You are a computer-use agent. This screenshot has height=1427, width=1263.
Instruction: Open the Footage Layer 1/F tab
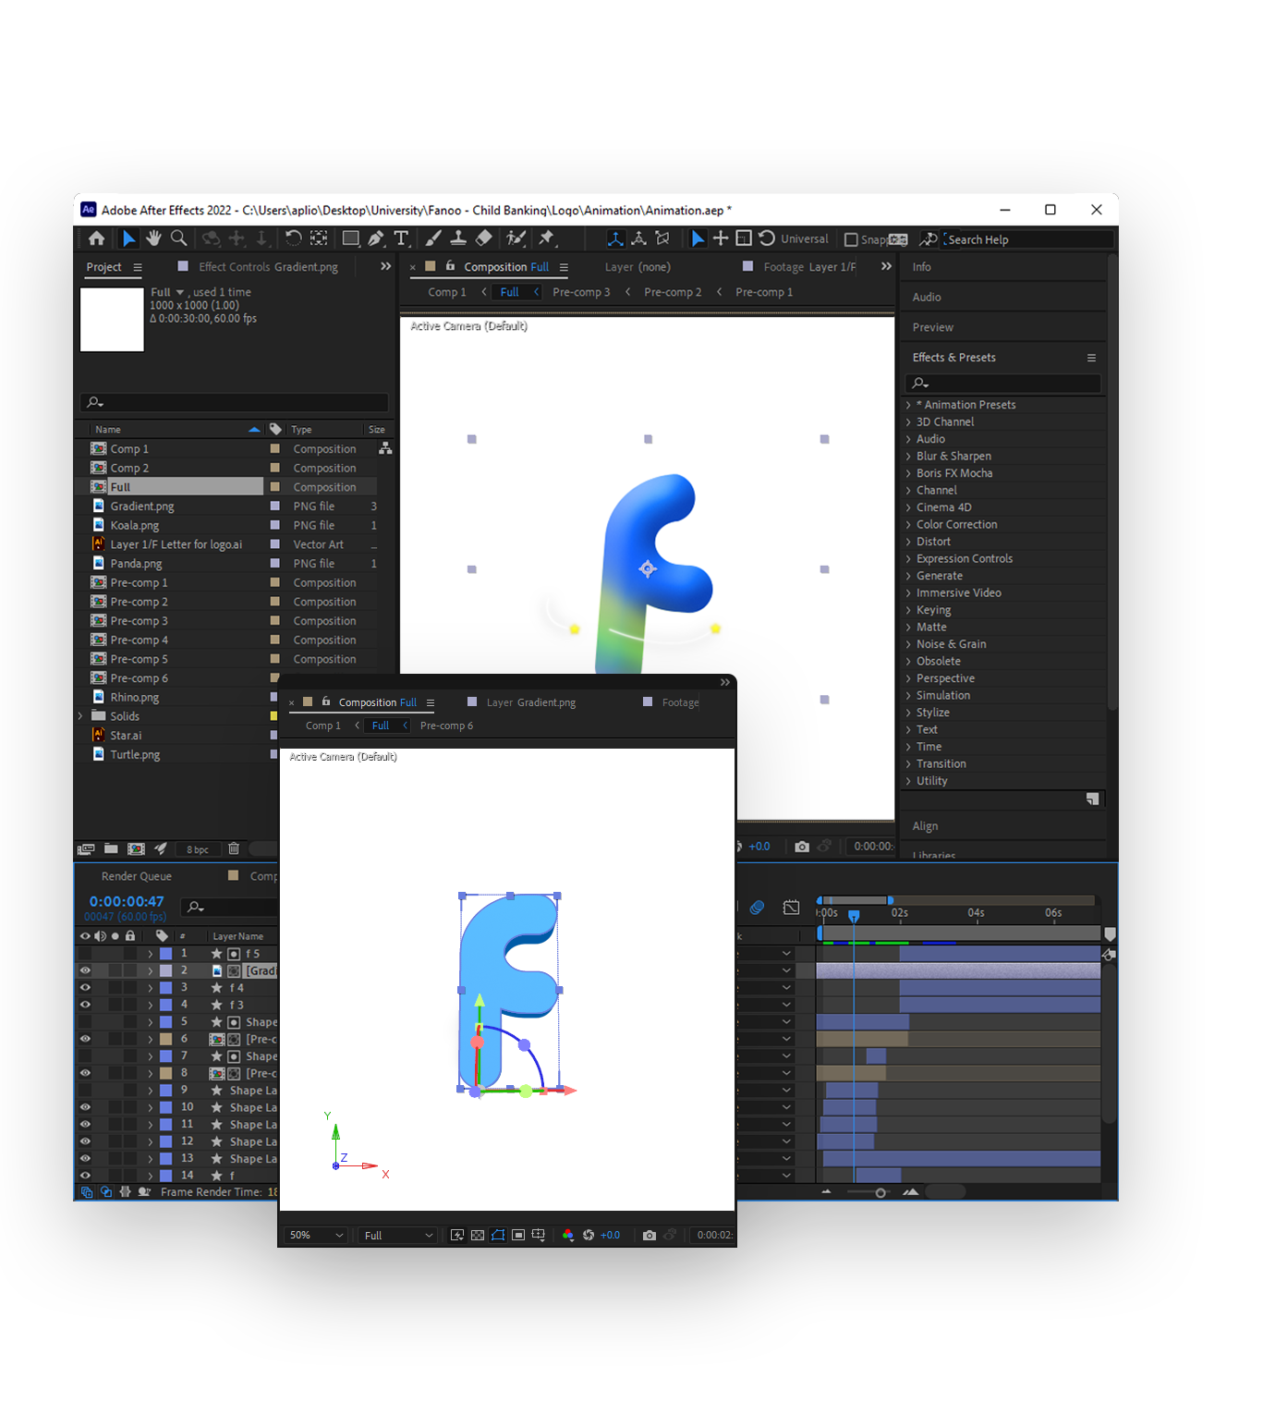click(809, 267)
